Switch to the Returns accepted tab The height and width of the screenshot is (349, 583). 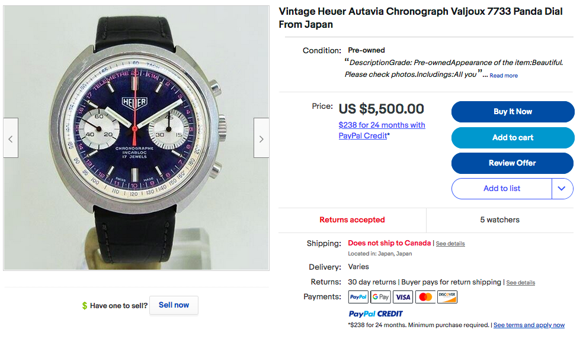point(352,219)
